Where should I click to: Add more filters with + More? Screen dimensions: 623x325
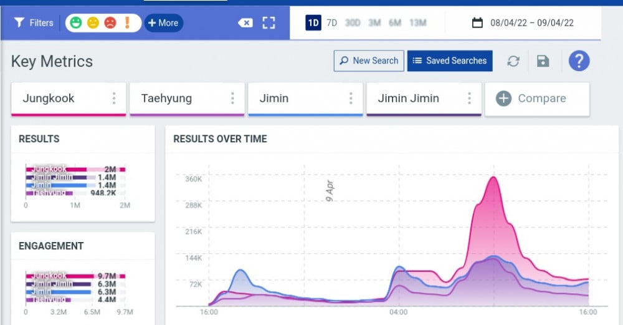click(163, 22)
